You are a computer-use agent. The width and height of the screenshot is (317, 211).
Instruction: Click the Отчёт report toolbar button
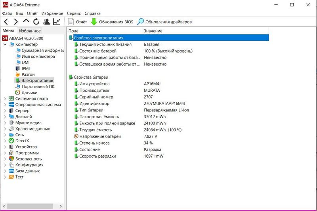77,22
